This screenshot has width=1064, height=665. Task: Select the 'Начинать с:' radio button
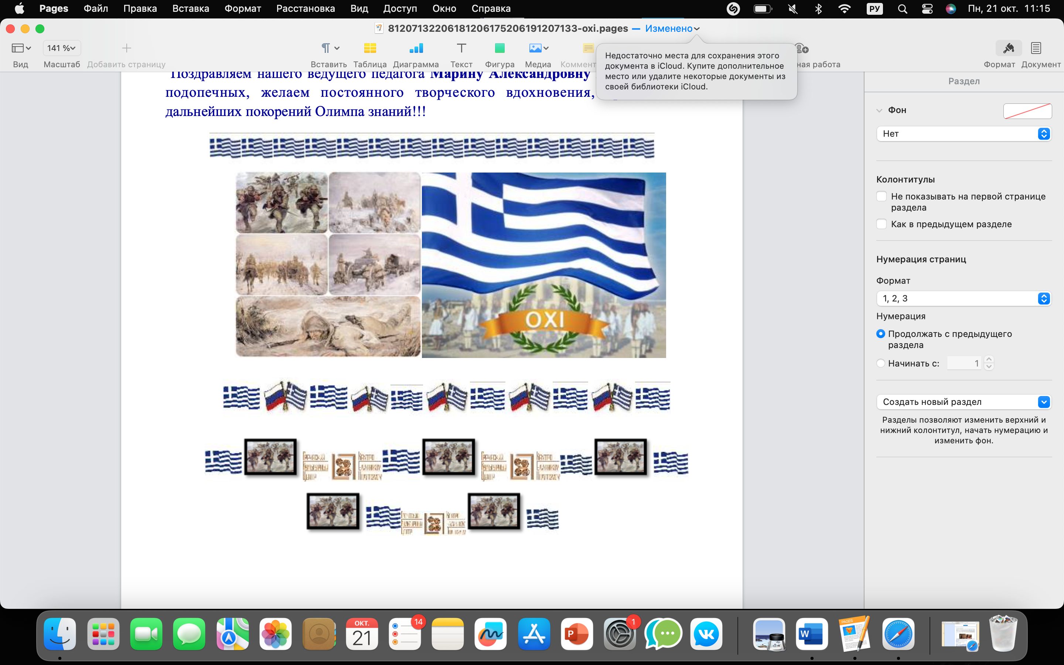(x=880, y=363)
